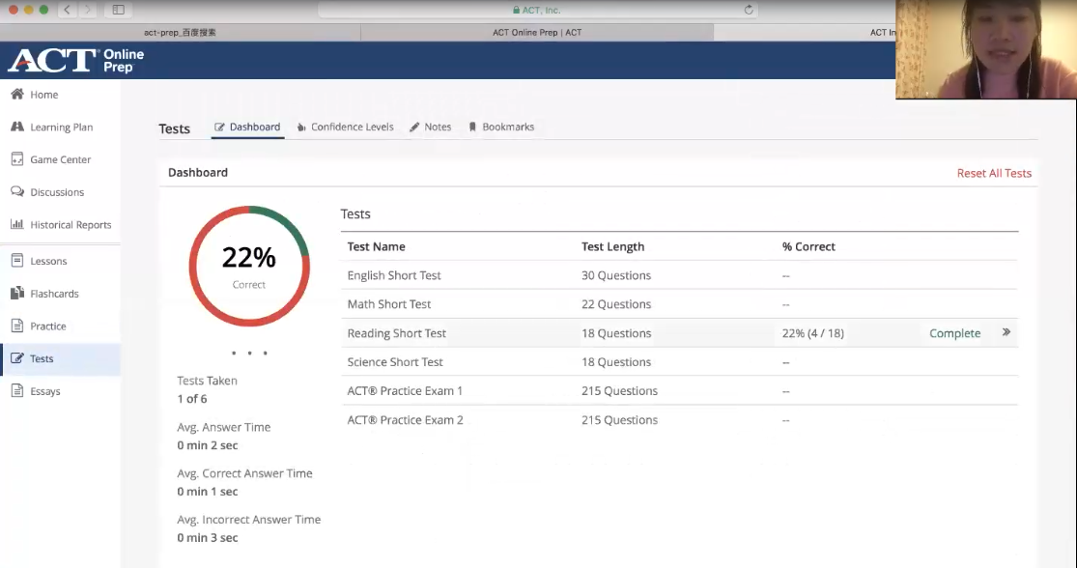This screenshot has height=568, width=1077.
Task: Click 215 Questions for ACT Practice Exam 1
Action: point(619,391)
